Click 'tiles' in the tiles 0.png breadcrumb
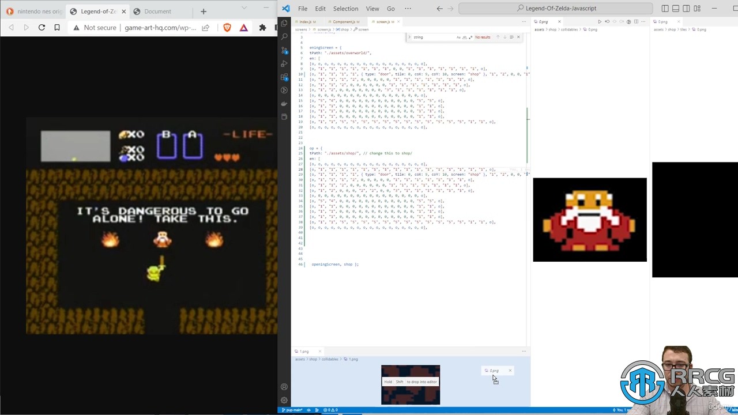 point(683,29)
